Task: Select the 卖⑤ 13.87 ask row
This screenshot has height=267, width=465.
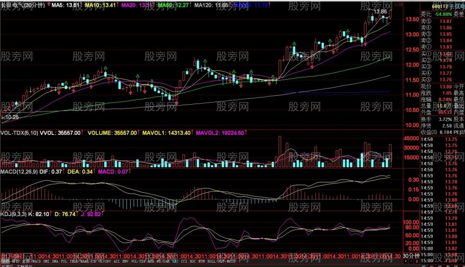Action: (437, 22)
